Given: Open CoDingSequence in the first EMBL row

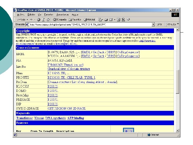Looking at the screenshot, I should tap(128, 52).
